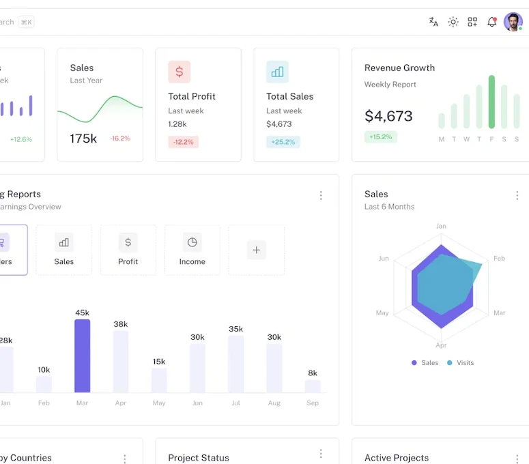Switch to the Income report tab
529x464 pixels.
click(192, 250)
